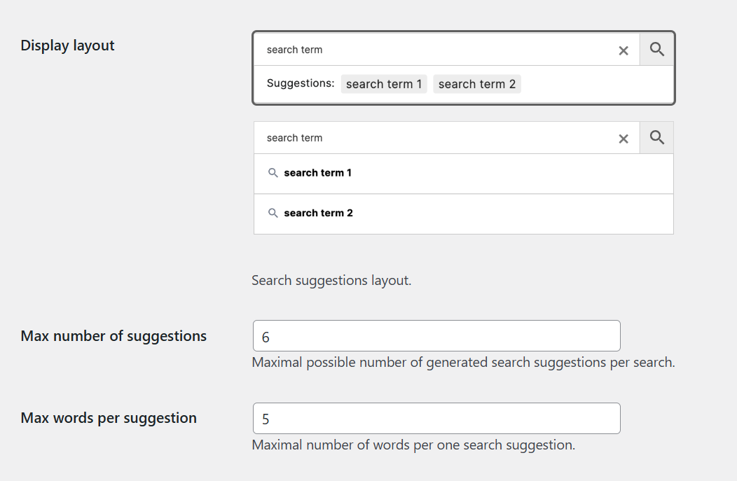737x481 pixels.
Task: Focus the Max words per suggestion field
Action: tap(436, 419)
